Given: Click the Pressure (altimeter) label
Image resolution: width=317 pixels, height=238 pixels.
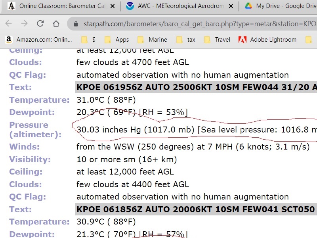Looking at the screenshot, I should (36, 130).
